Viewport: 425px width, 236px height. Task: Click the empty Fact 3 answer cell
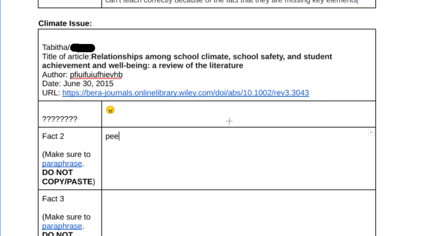click(x=238, y=212)
